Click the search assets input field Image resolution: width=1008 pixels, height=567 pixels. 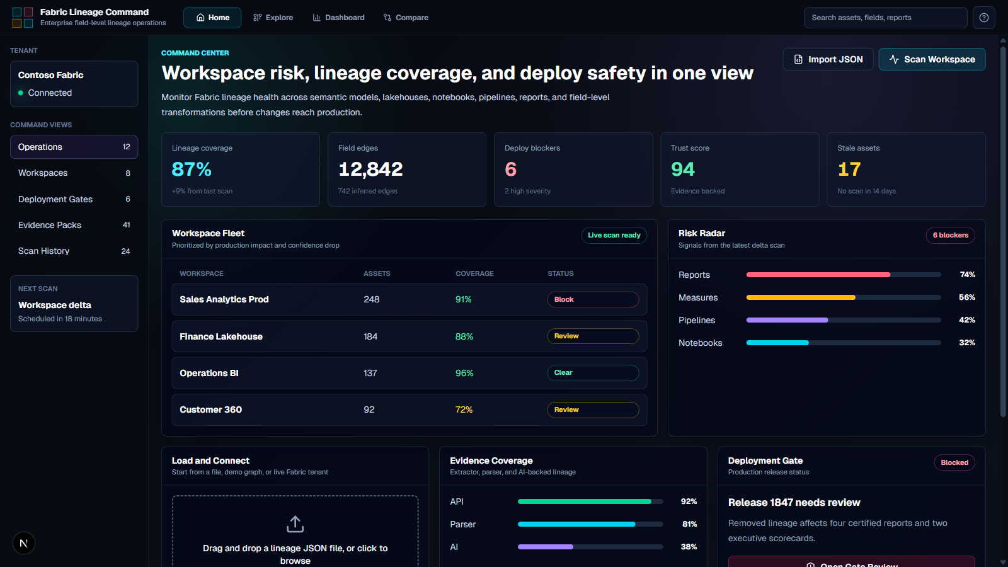tap(885, 18)
